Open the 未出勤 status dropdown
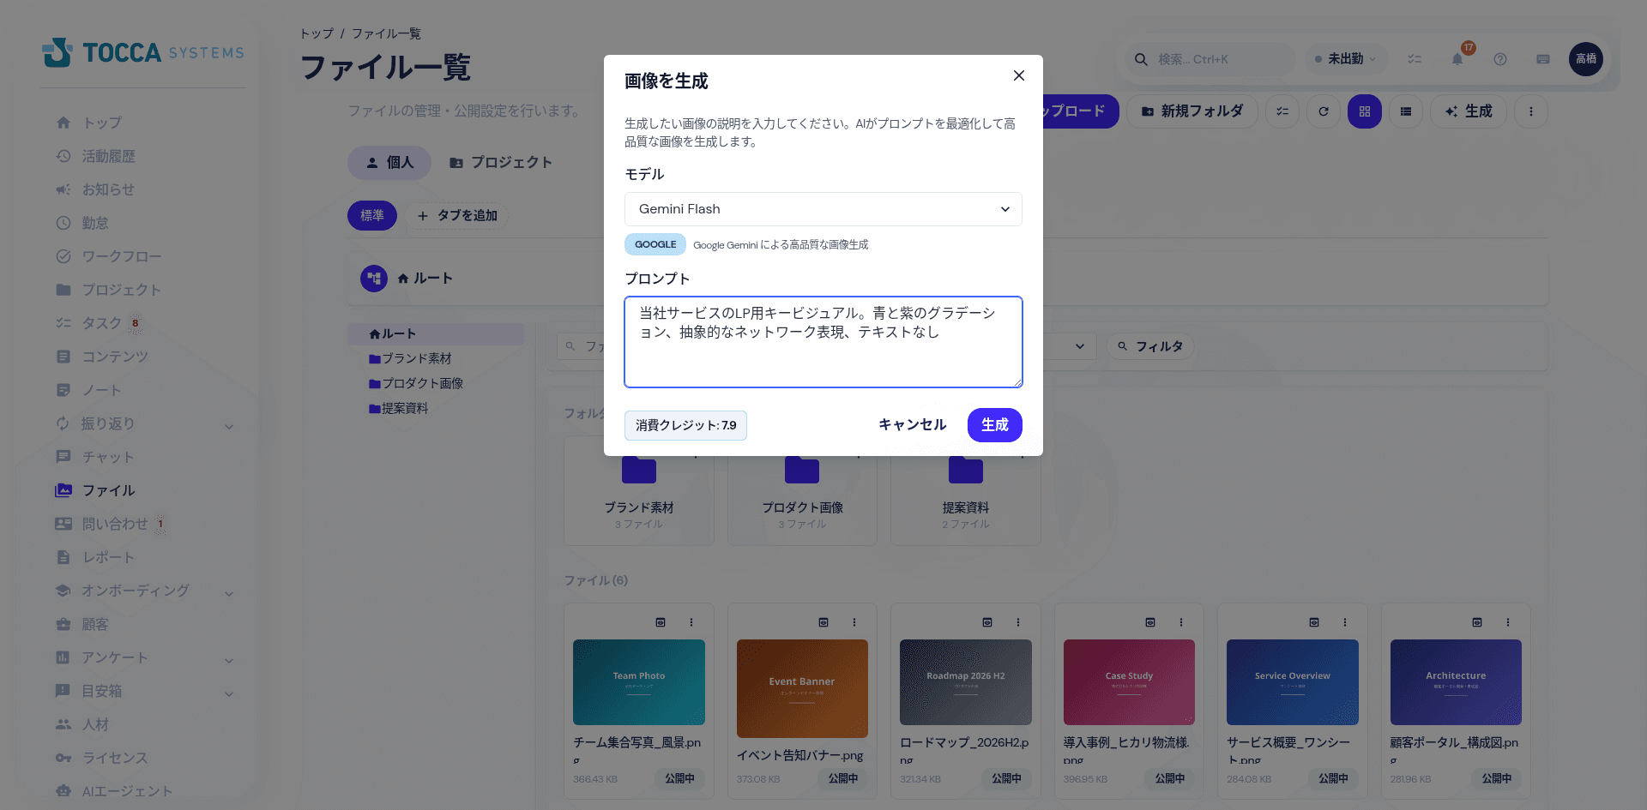1647x810 pixels. point(1345,59)
